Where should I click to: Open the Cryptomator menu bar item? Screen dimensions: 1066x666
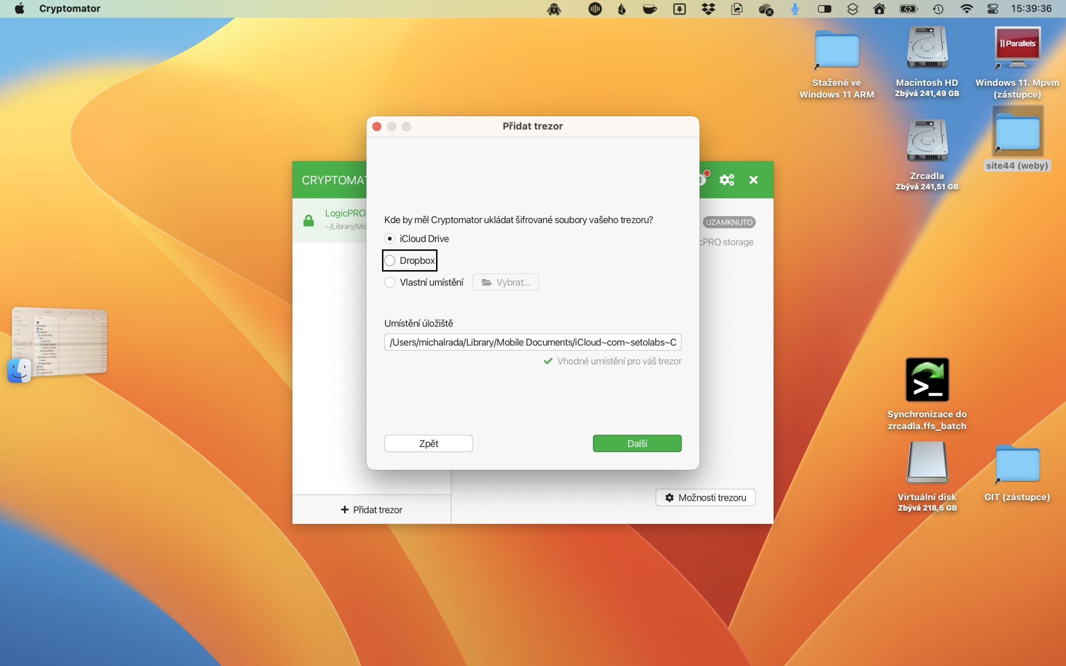tap(70, 9)
